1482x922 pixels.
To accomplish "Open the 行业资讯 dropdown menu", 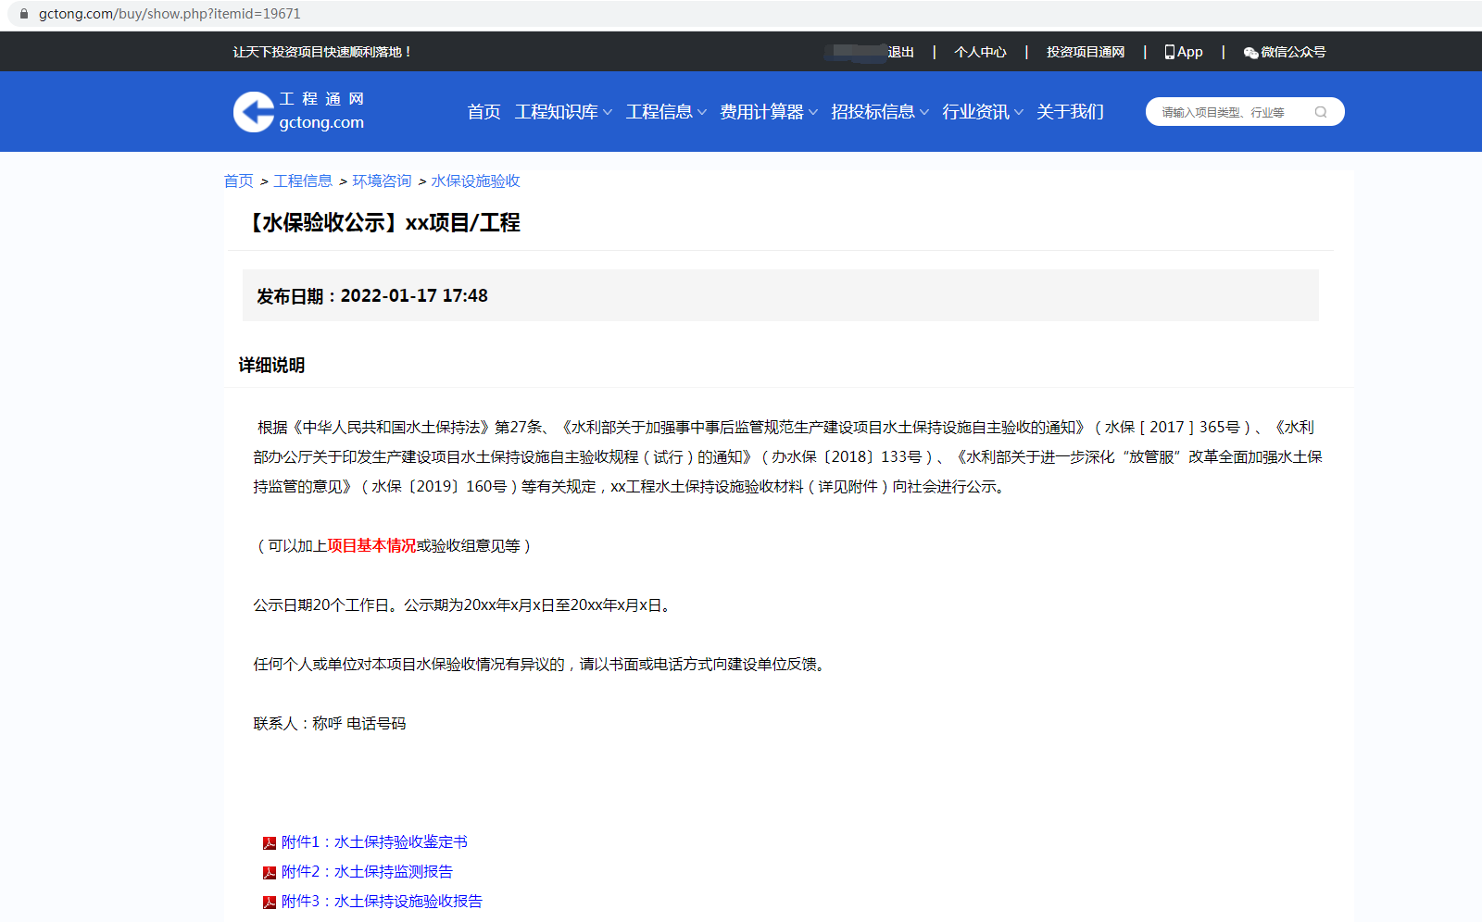I will pyautogui.click(x=982, y=112).
